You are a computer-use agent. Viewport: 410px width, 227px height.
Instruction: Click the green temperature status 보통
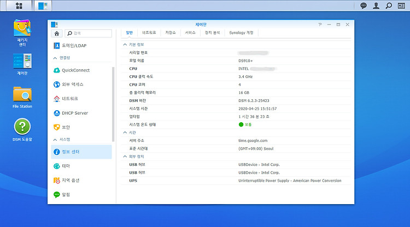[245, 125]
